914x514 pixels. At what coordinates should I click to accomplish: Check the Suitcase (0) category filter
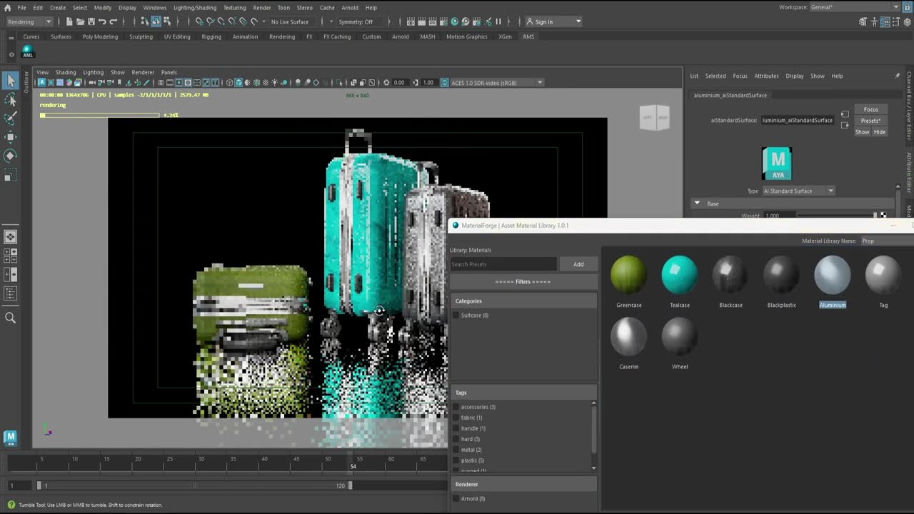pos(456,315)
